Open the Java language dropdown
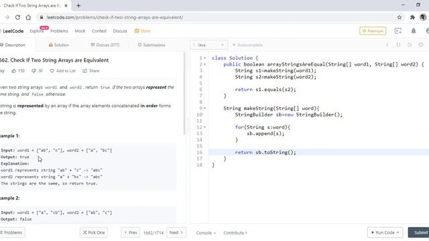This screenshot has width=429, height=241. 208,45
